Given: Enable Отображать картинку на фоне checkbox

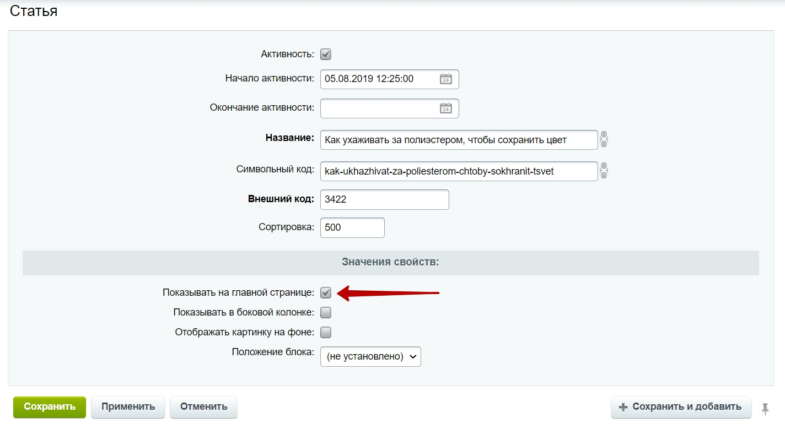Looking at the screenshot, I should click(326, 332).
